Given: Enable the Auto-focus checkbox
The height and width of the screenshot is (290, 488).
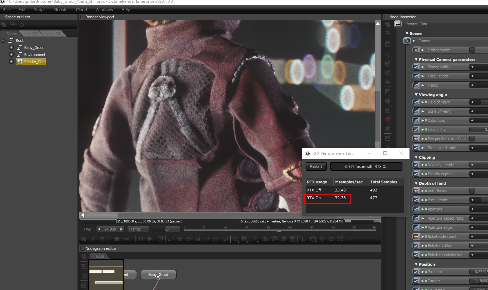Looking at the screenshot, I should tap(472, 191).
